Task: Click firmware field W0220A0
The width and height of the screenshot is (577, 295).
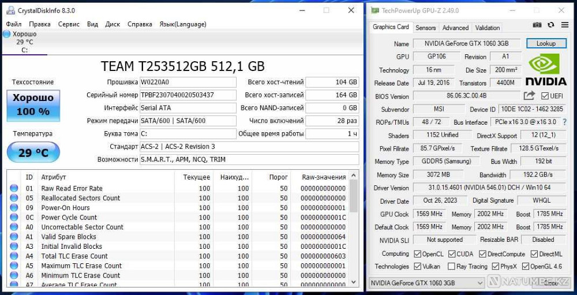Action: pos(188,82)
